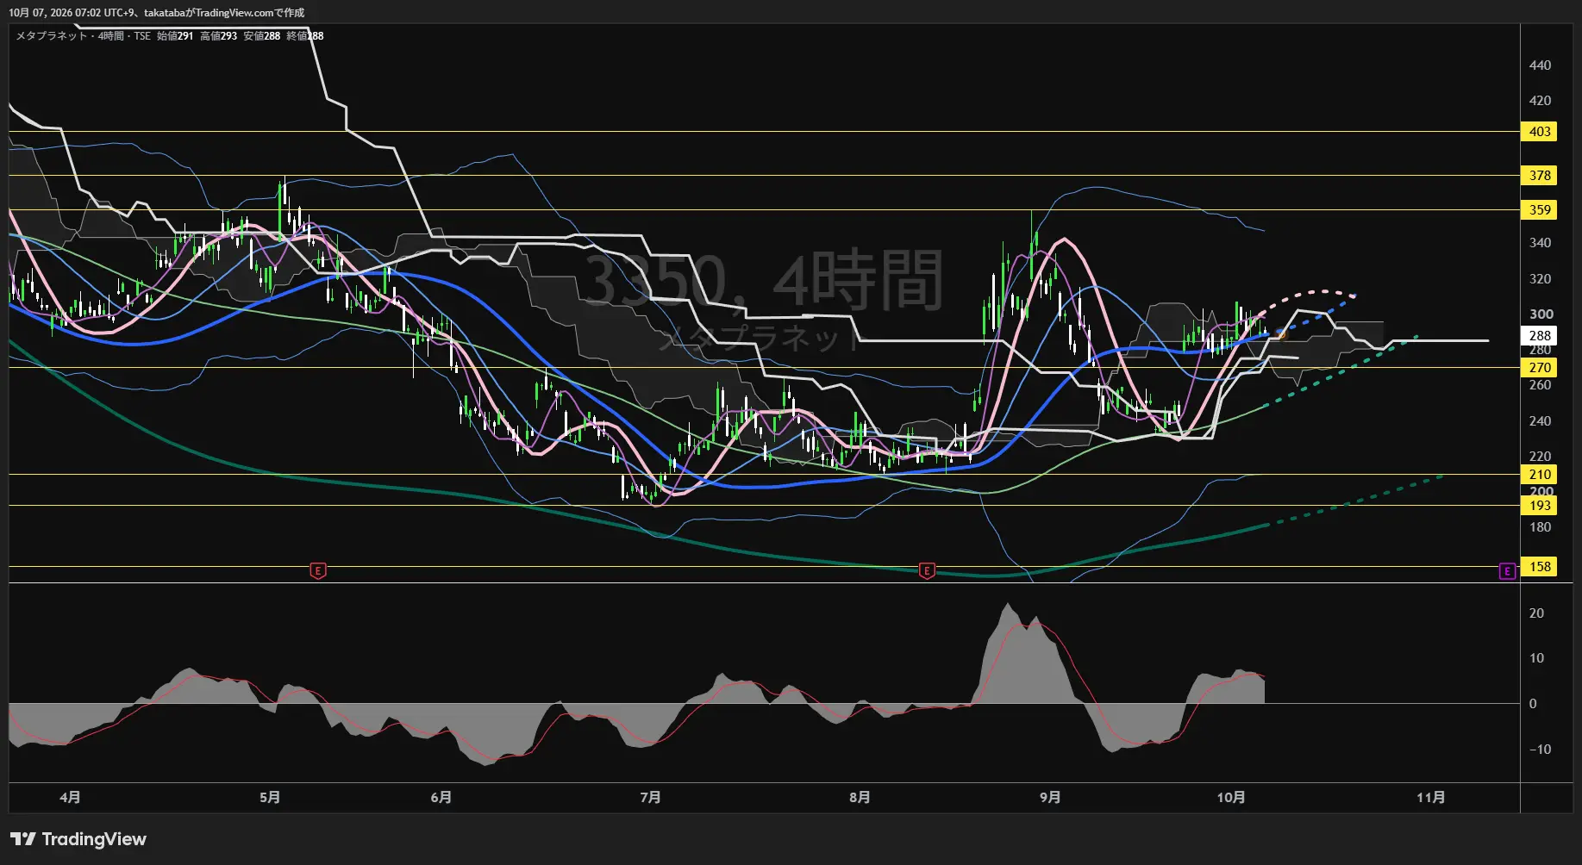Image resolution: width=1582 pixels, height=865 pixels.
Task: Click the 180 price axis value
Action: point(1540,527)
